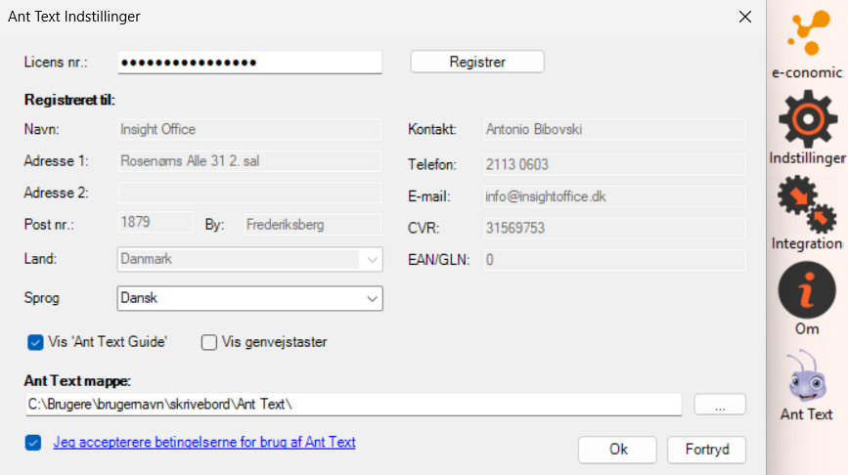The height and width of the screenshot is (475, 848).
Task: Click the E-mail field
Action: click(x=614, y=196)
